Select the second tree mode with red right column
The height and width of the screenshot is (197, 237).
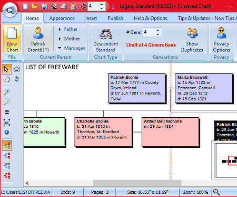[x=7, y=156]
